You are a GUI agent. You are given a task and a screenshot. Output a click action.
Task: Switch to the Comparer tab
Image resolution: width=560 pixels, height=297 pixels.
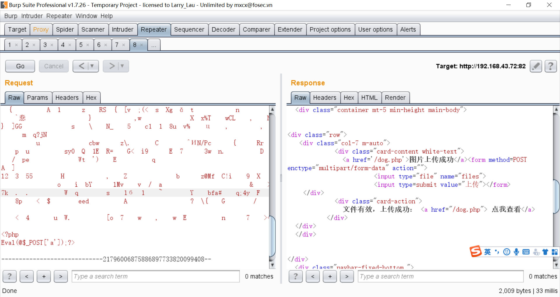point(257,29)
